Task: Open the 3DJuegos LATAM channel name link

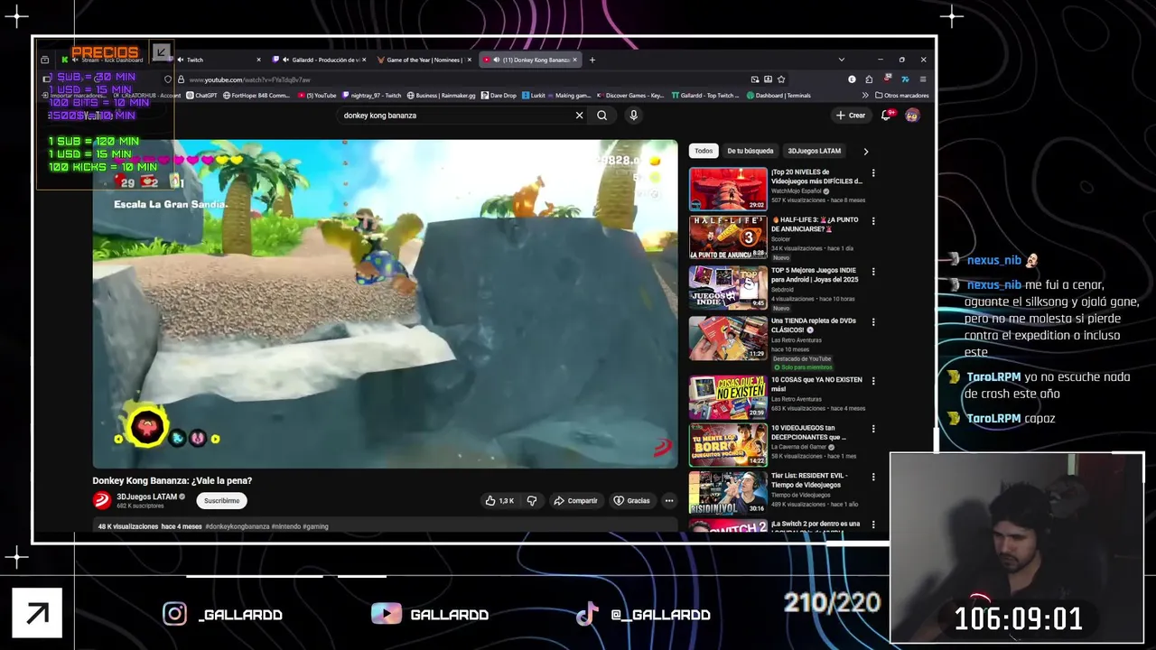Action: click(146, 497)
